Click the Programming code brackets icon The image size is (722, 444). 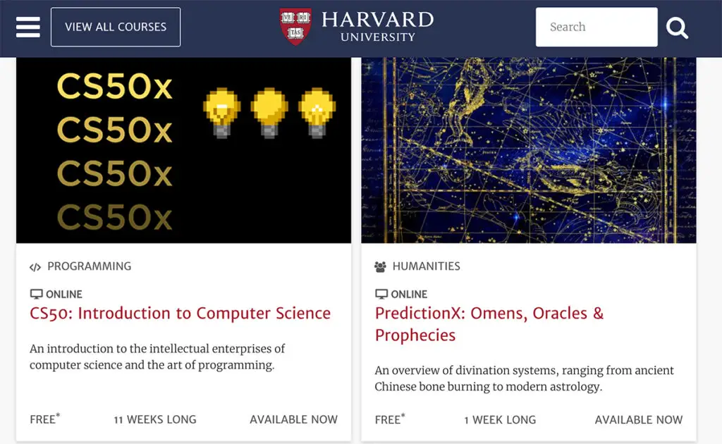pyautogui.click(x=35, y=267)
